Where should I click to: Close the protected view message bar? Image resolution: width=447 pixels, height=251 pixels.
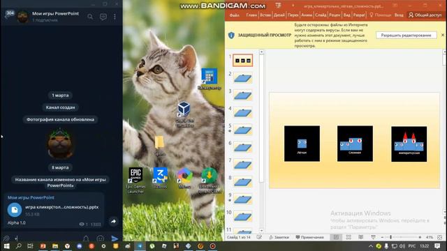pos(443,35)
